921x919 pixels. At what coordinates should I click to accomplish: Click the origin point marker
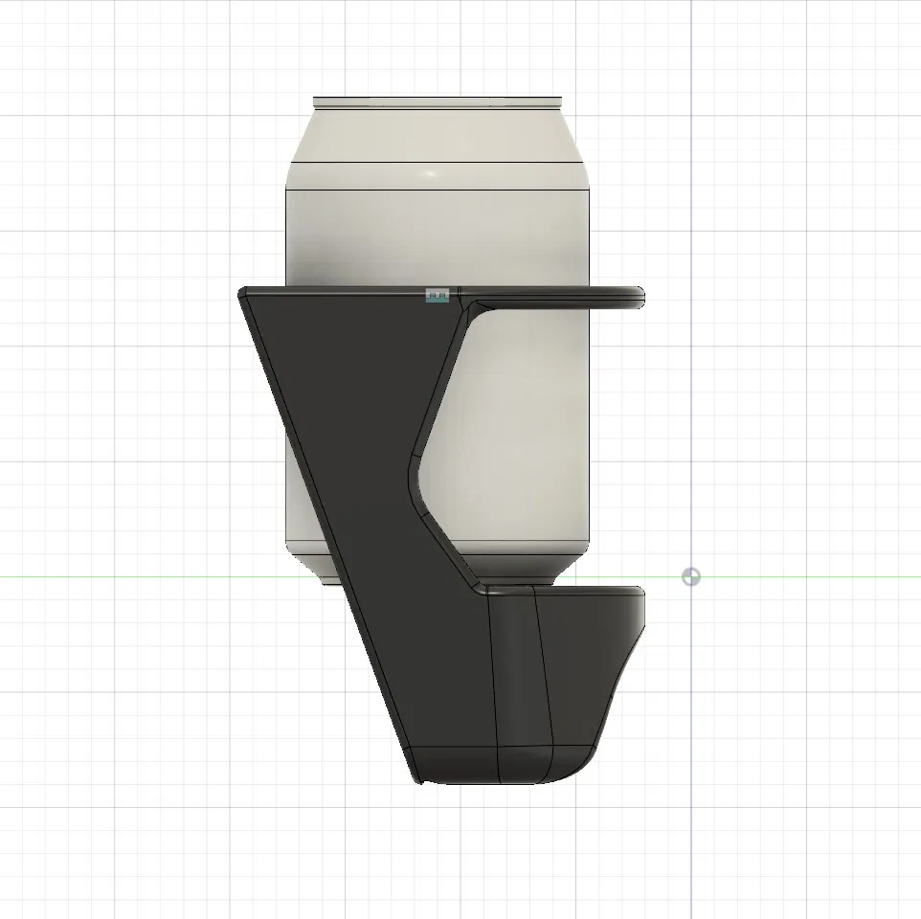(691, 576)
